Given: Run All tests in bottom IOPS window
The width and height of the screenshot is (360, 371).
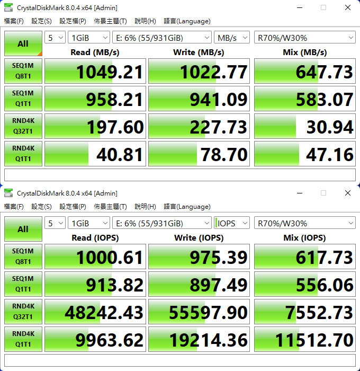Looking at the screenshot, I should 23,229.
